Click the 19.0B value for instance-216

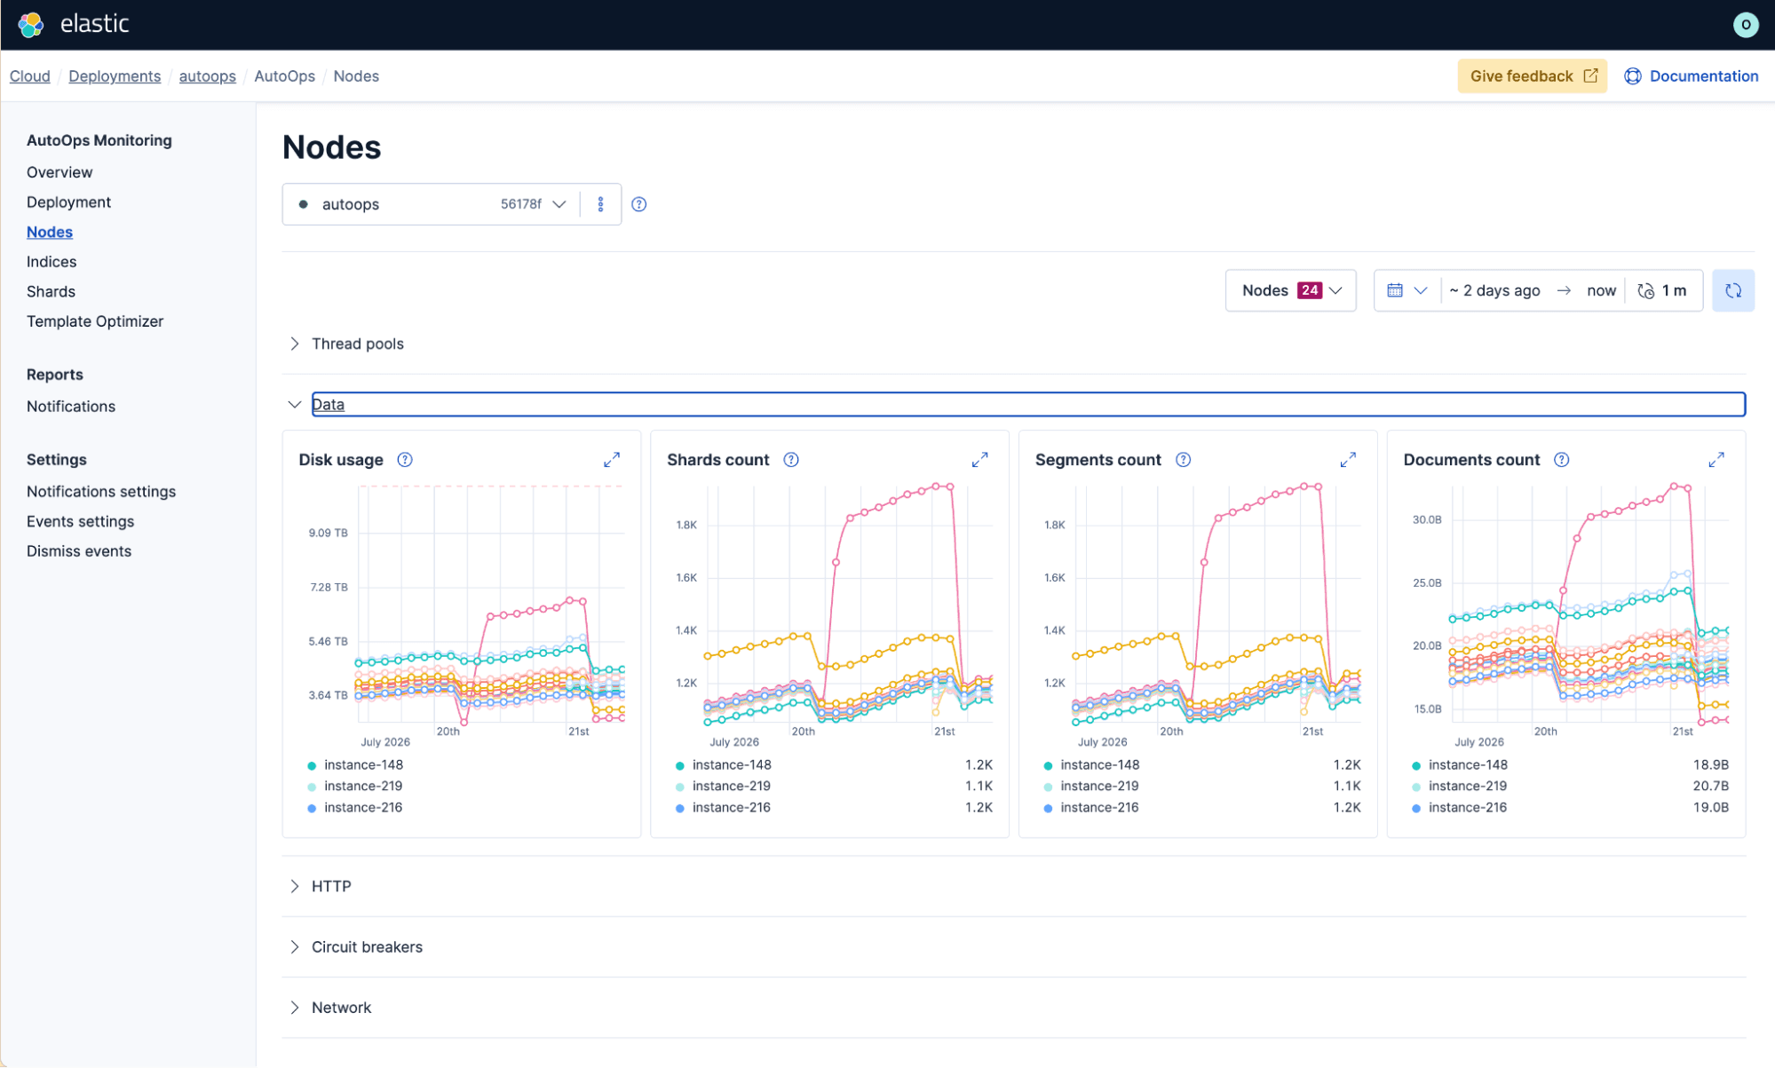click(x=1710, y=808)
